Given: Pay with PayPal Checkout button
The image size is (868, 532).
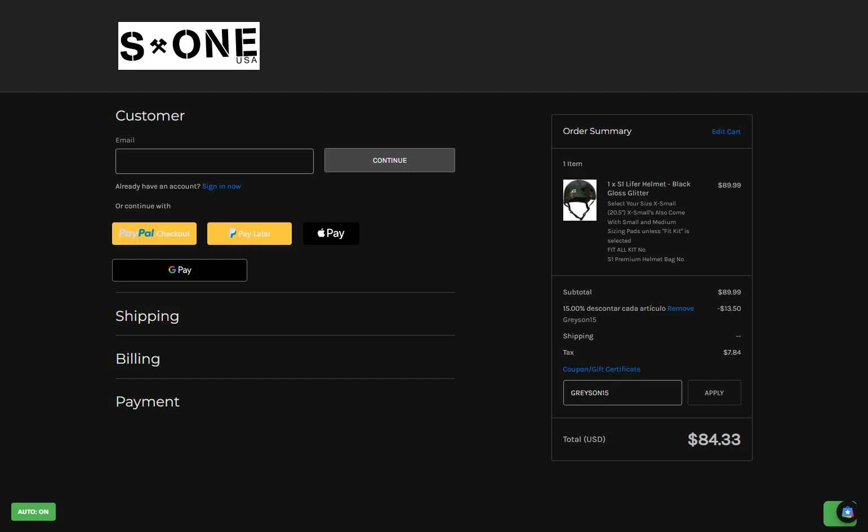Looking at the screenshot, I should tap(154, 234).
